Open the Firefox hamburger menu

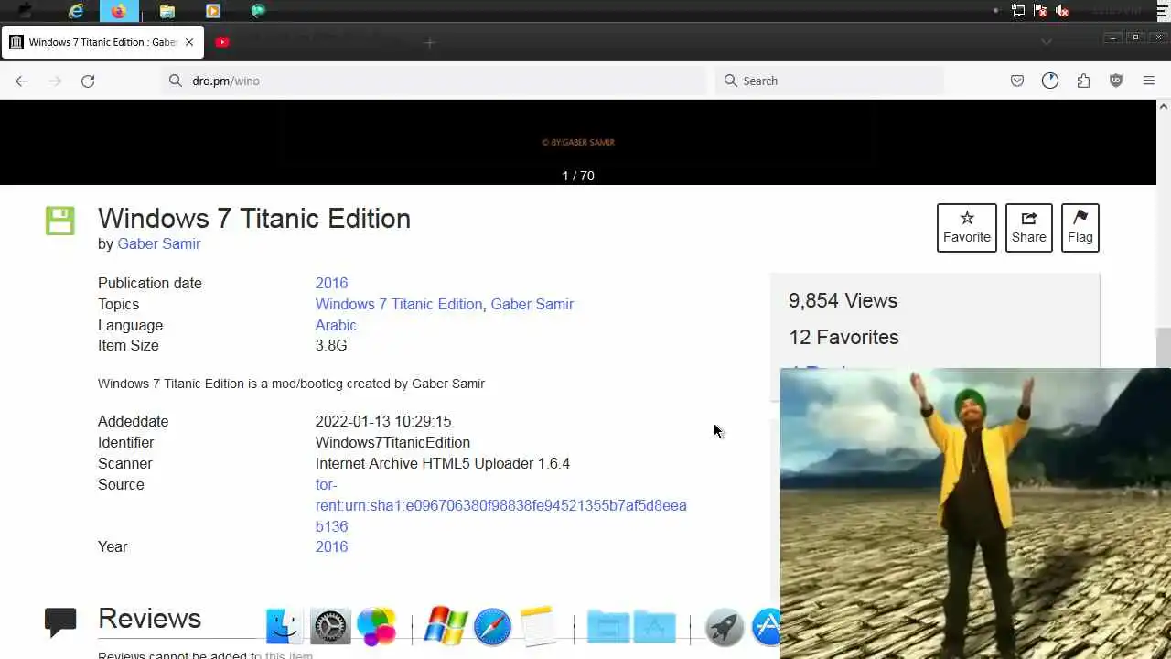tap(1149, 81)
